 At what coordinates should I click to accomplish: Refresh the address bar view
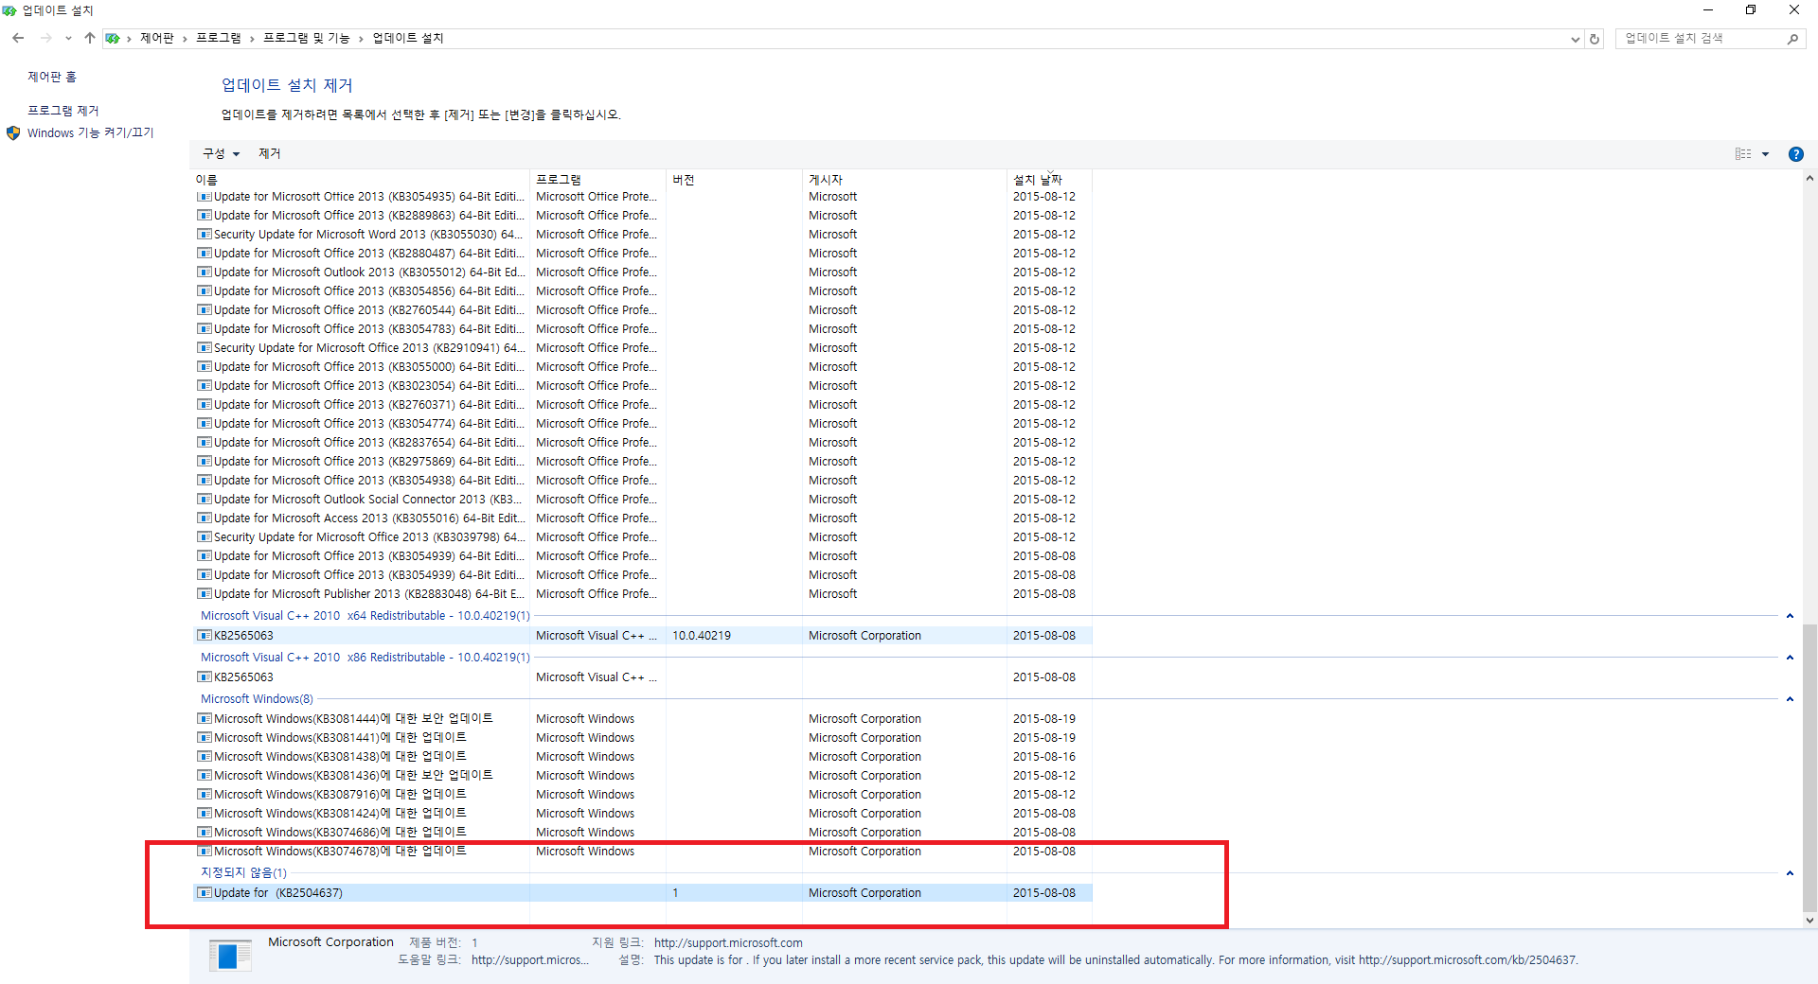[x=1595, y=39]
